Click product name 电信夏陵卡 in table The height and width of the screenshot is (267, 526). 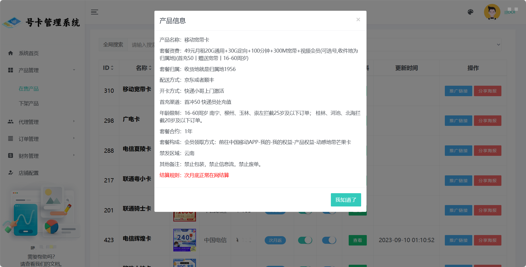point(137,149)
